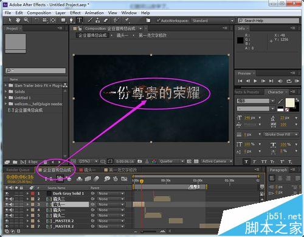Open the Effect menu

pos(75,13)
